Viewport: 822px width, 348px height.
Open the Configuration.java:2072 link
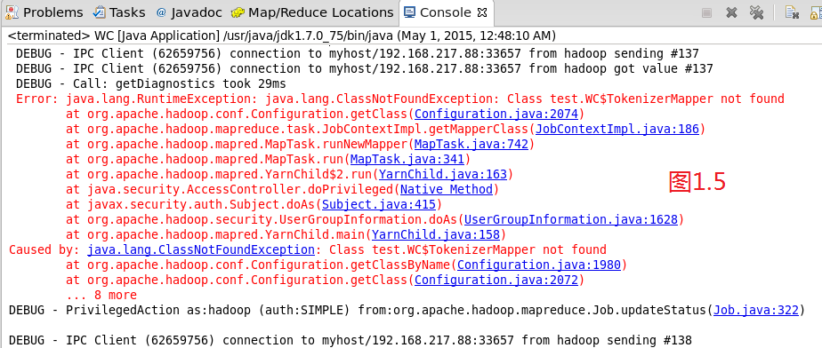click(496, 280)
